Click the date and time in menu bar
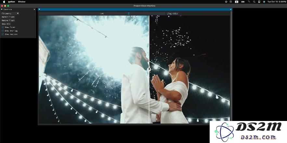Viewport: 287px width, 143px height. (277, 2)
